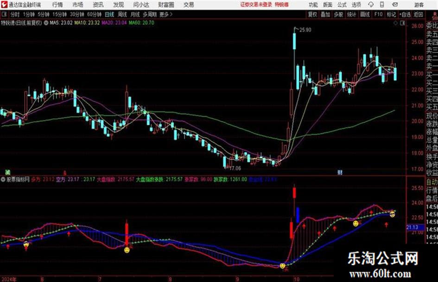This screenshot has width=438, height=282.
Task: Click the green marker at main chart bottom-left
Action: click(x=8, y=172)
